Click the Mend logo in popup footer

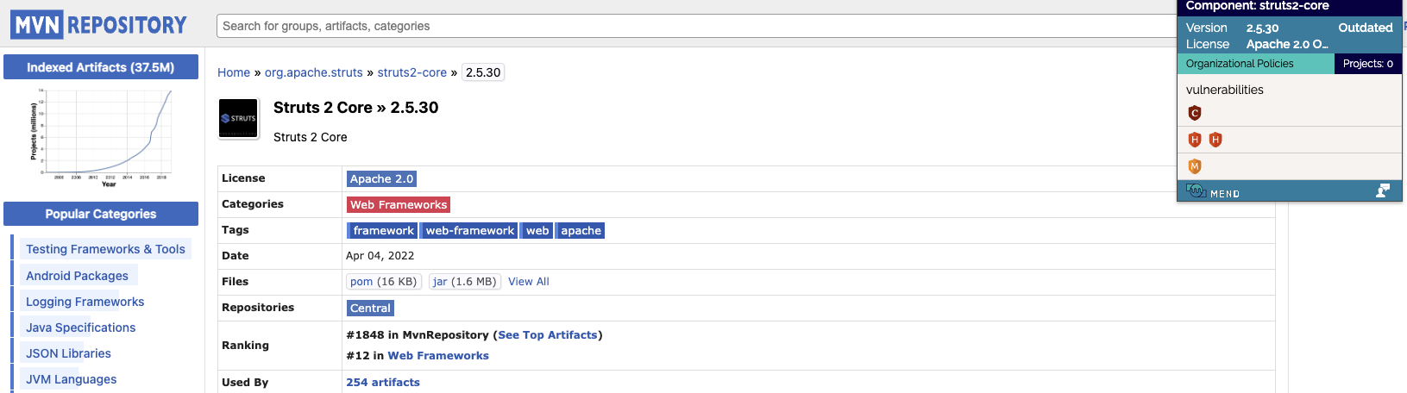(x=1213, y=192)
